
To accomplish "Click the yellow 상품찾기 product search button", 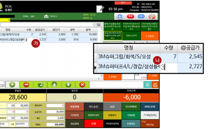I will (112, 115).
